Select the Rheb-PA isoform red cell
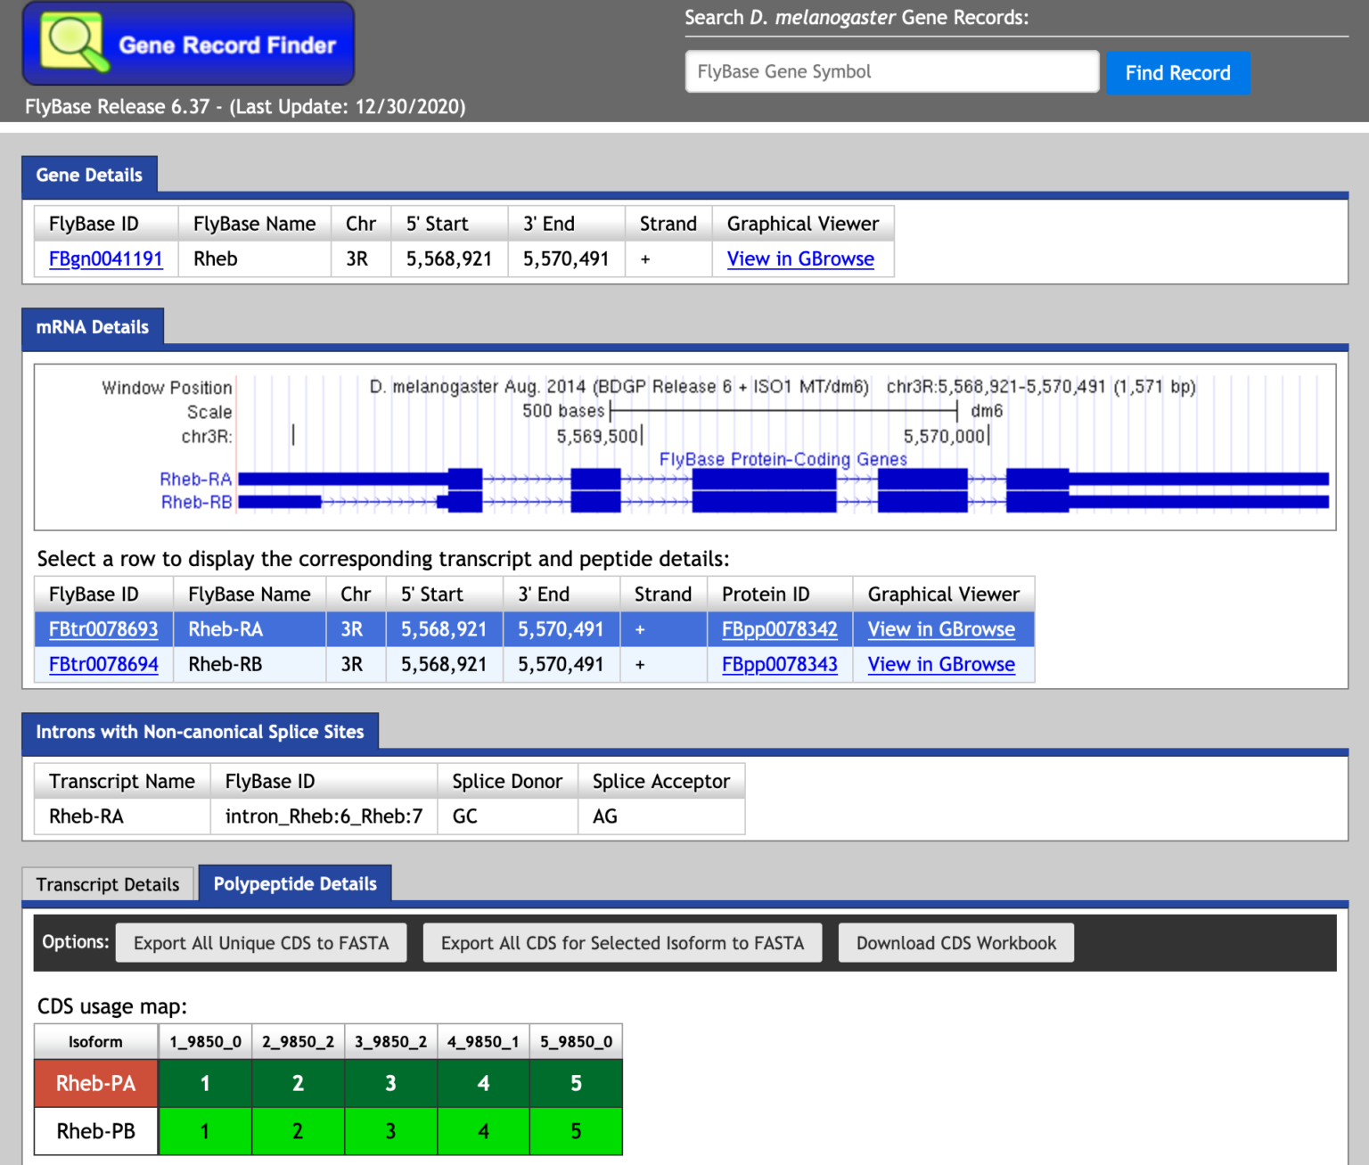 [96, 1083]
